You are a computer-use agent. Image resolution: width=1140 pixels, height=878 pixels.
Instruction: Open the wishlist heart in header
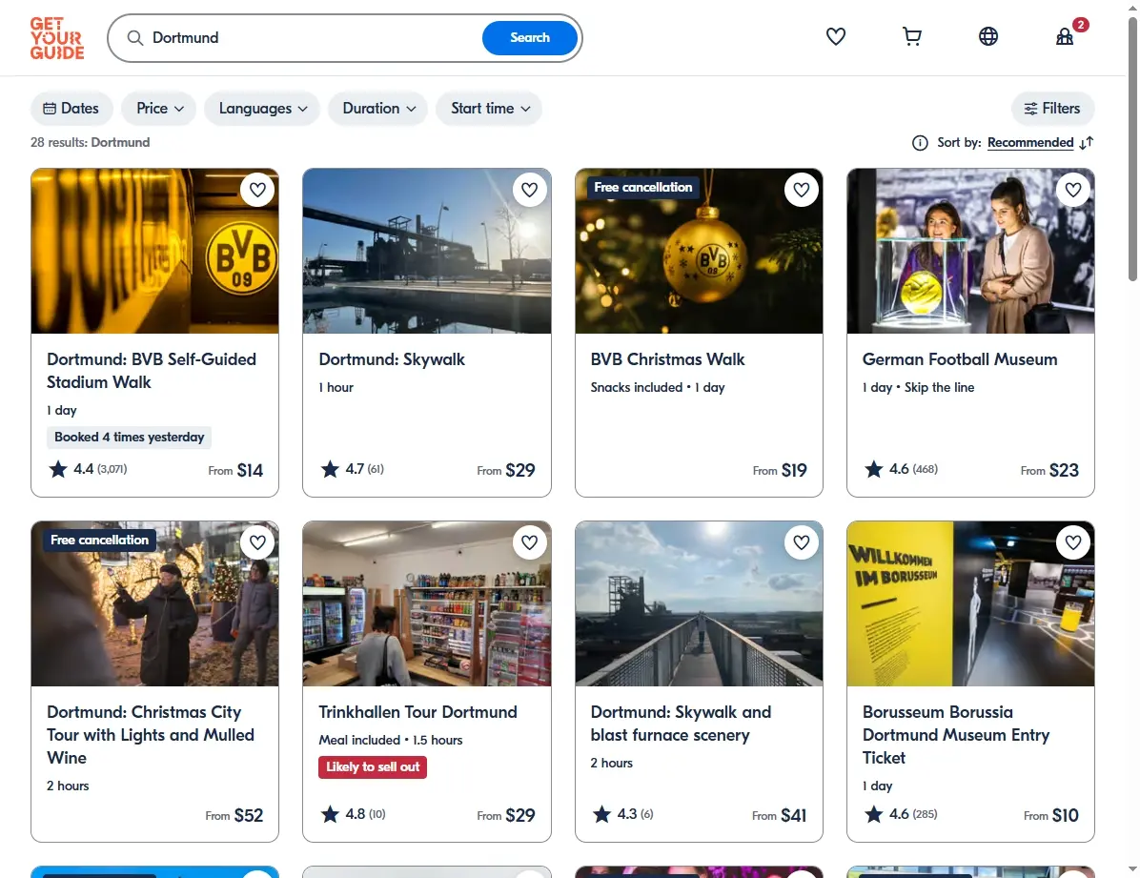pyautogui.click(x=835, y=36)
